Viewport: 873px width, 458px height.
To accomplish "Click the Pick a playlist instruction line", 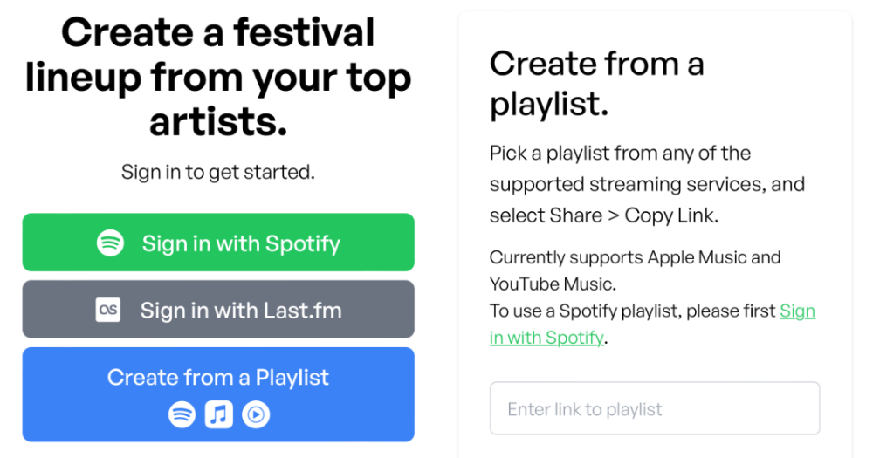I will point(620,154).
